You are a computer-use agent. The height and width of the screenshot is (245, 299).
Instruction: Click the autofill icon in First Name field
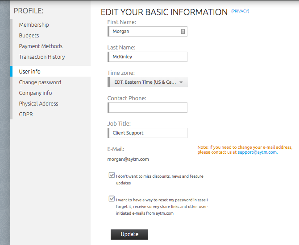(183, 32)
